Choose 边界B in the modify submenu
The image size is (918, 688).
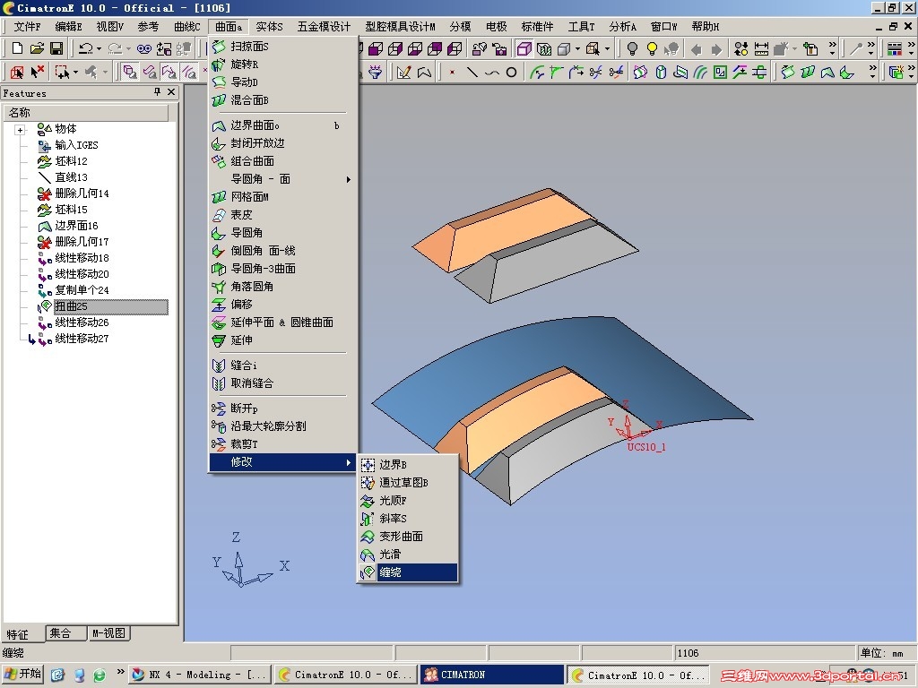pyautogui.click(x=408, y=465)
